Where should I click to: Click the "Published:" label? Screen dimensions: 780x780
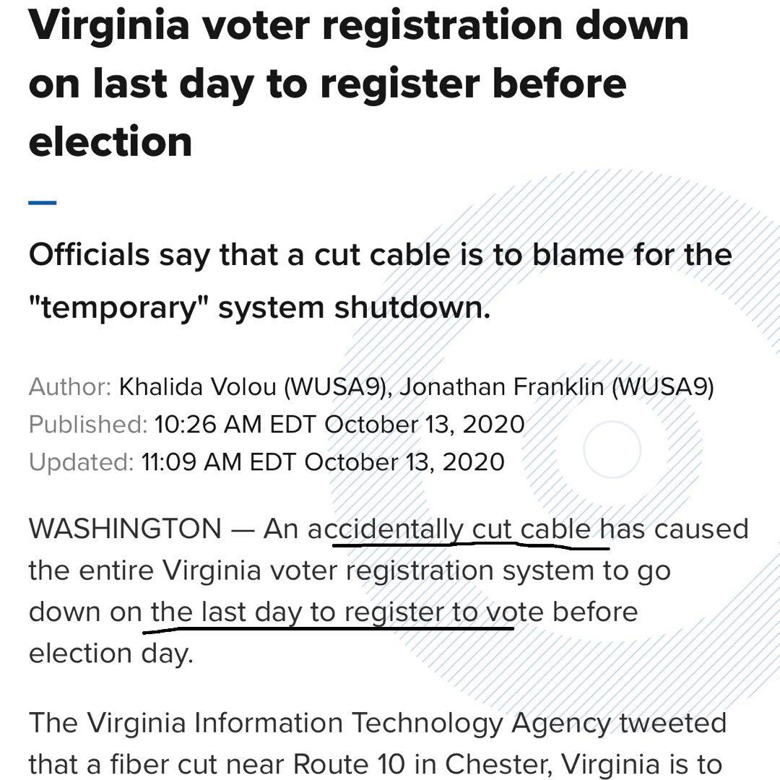point(87,425)
